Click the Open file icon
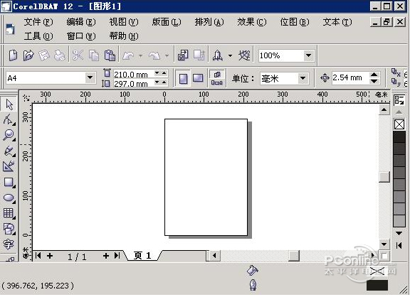The image size is (410, 297). (28, 55)
